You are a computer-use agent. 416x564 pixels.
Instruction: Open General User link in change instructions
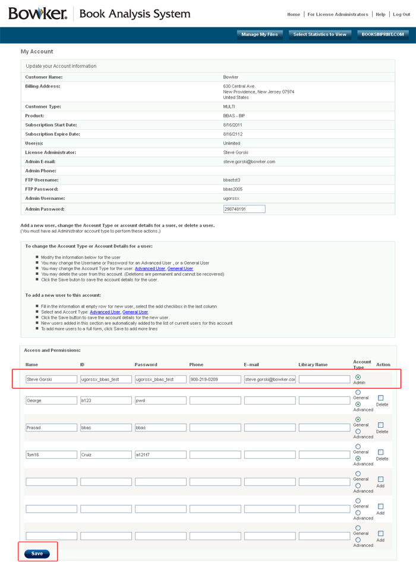pos(180,269)
